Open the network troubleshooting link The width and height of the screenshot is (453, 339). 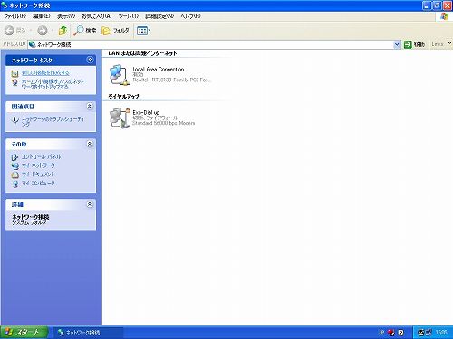coord(53,121)
